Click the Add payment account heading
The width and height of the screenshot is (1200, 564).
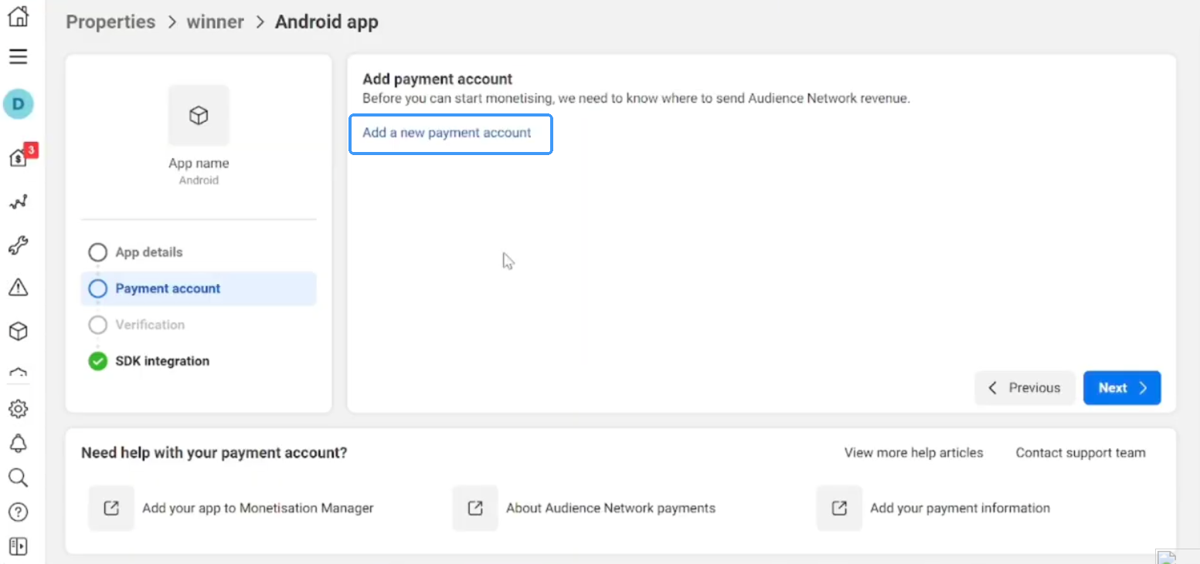point(437,79)
